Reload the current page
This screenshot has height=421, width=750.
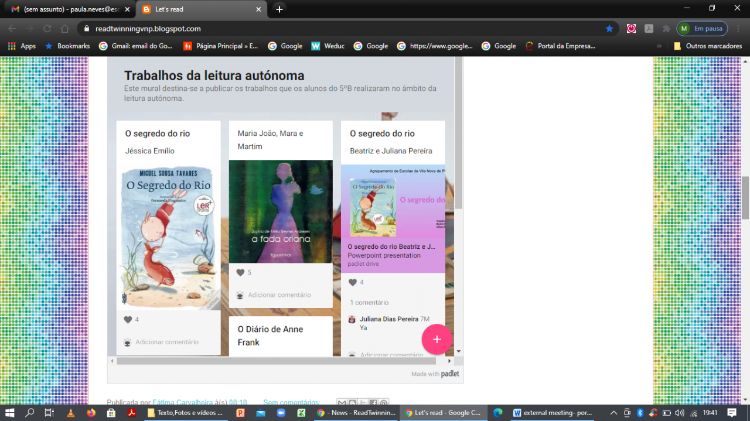[47, 28]
